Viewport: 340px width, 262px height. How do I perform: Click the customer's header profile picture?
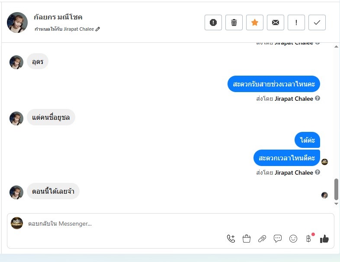17,22
